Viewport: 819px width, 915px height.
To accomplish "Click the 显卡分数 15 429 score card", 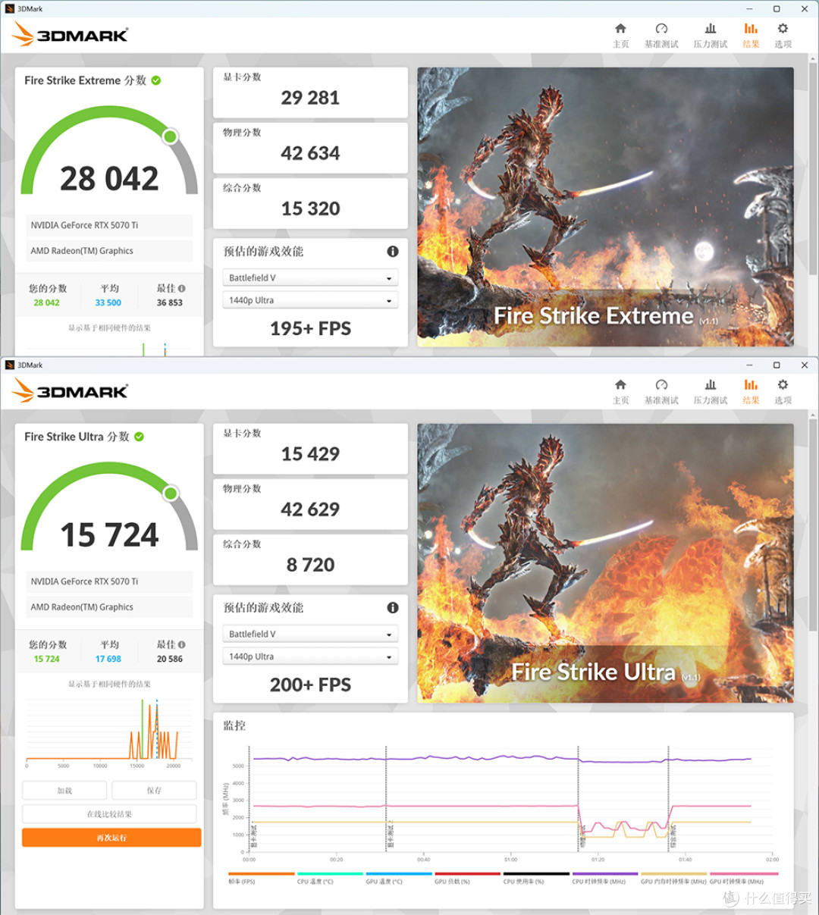I will click(x=310, y=449).
